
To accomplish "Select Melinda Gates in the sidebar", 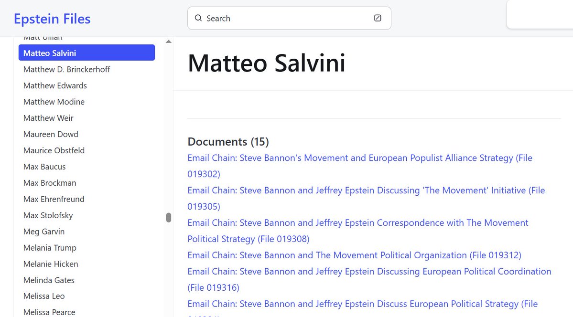I will coord(49,280).
